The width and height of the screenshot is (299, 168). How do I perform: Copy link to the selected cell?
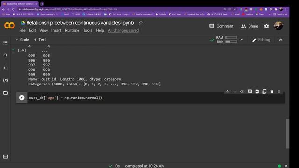pyautogui.click(x=242, y=91)
